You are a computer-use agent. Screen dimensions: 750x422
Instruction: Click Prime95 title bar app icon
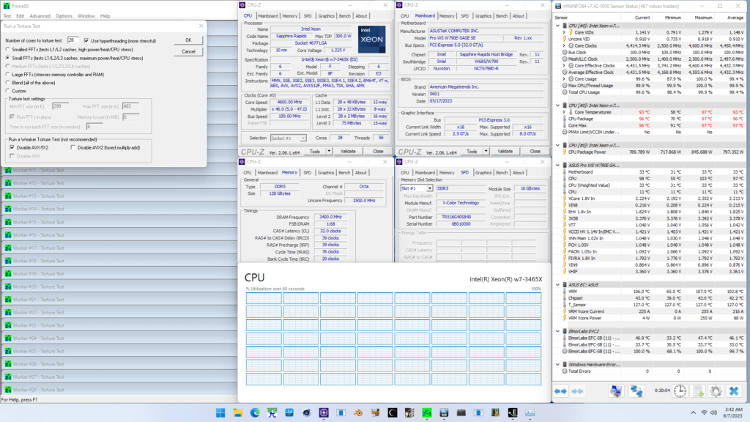coord(6,6)
